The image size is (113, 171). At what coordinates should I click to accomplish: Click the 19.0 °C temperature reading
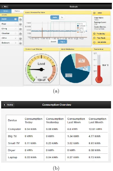105,65
